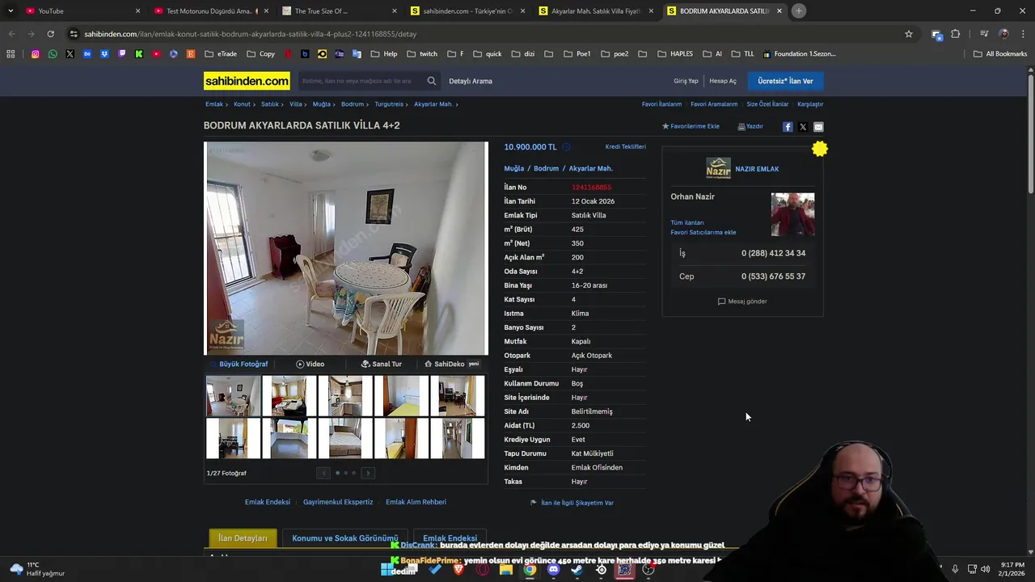Open Opera browser from the taskbar
Viewport: 1035px width, 582px height.
pyautogui.click(x=483, y=569)
